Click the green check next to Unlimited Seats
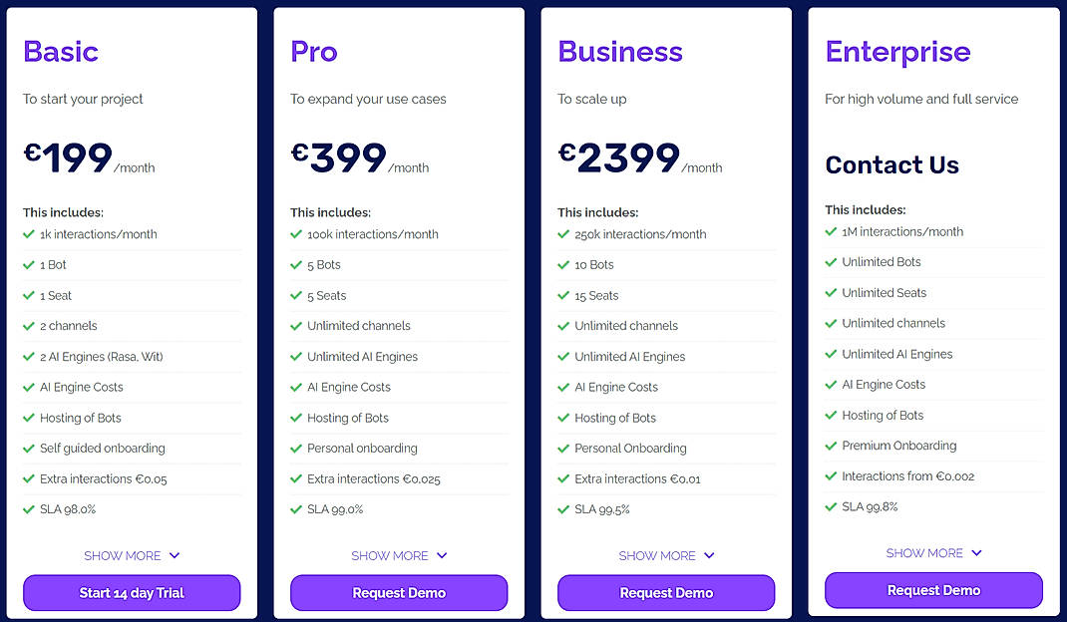This screenshot has width=1067, height=622. tap(831, 292)
